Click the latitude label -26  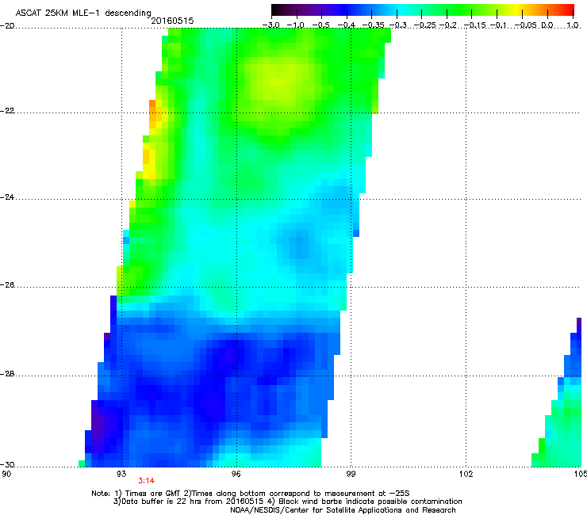pos(7,285)
